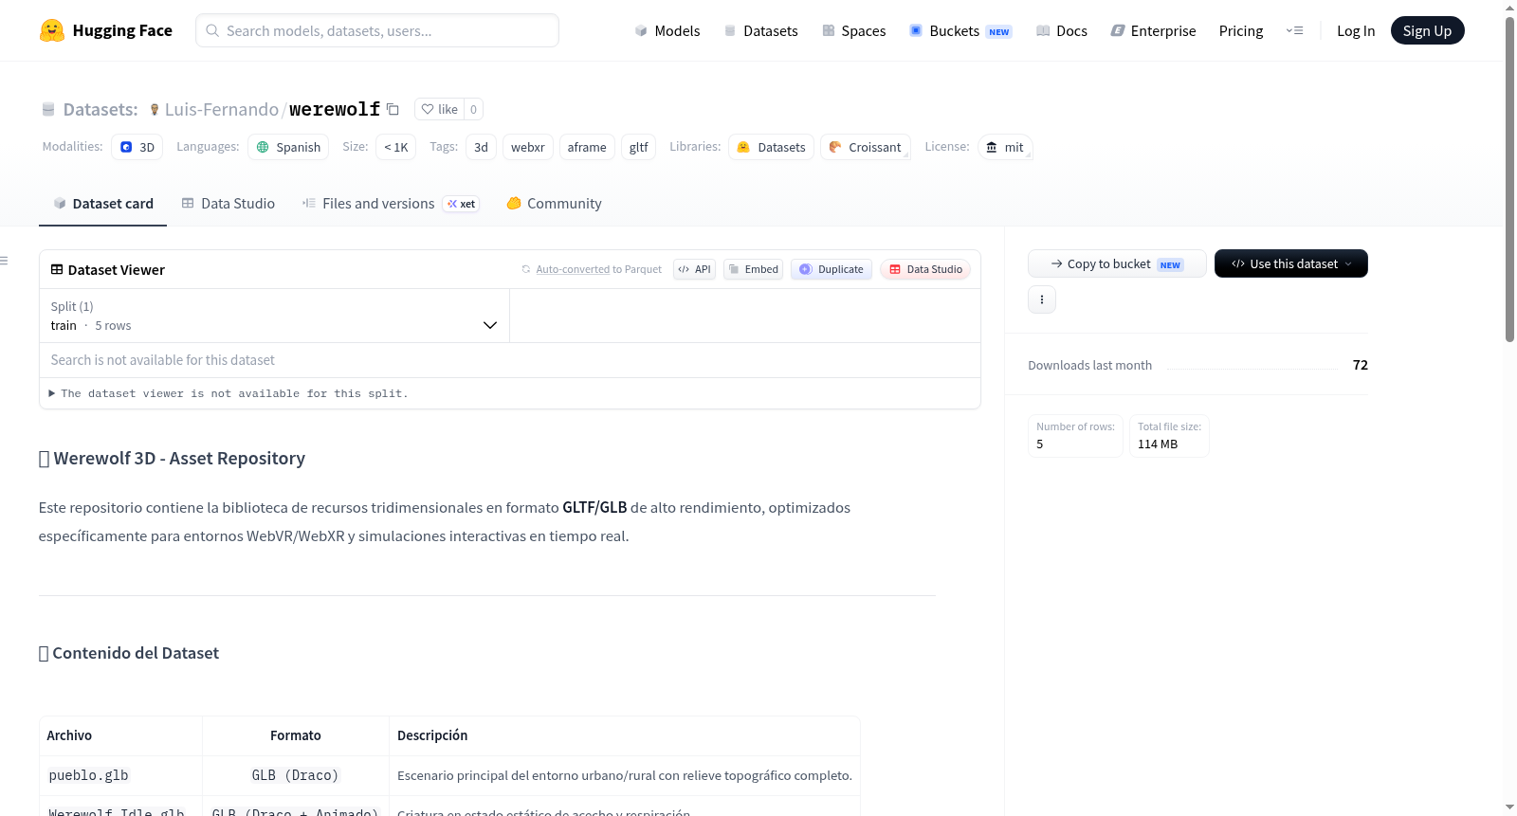
Task: Switch to the Dataset card tab
Action: pos(103,204)
